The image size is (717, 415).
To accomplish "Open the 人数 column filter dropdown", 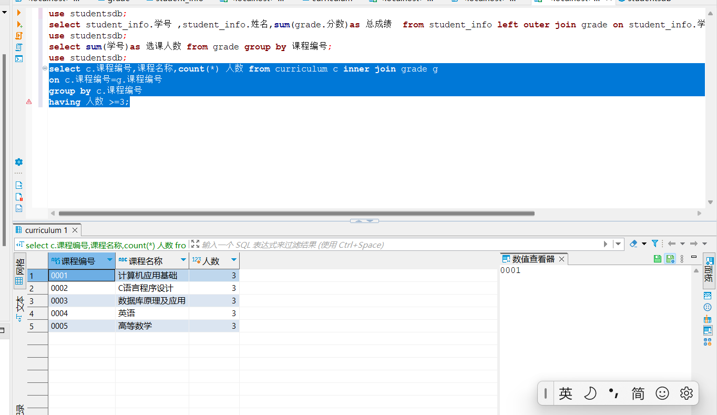I will pyautogui.click(x=234, y=260).
